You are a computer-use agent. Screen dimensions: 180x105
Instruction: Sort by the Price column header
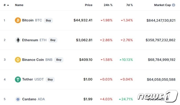coord(89,5)
